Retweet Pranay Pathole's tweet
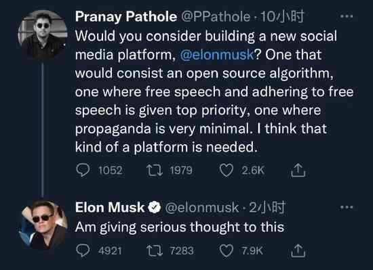The image size is (373, 270). coord(155,170)
